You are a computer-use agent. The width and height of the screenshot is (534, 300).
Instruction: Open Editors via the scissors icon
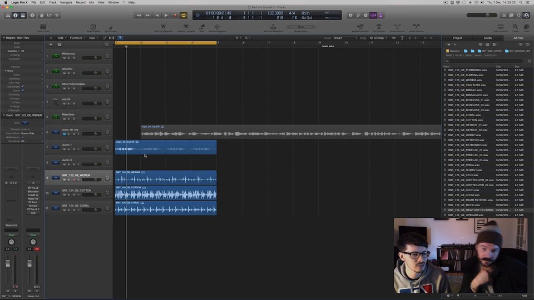tap(57, 16)
